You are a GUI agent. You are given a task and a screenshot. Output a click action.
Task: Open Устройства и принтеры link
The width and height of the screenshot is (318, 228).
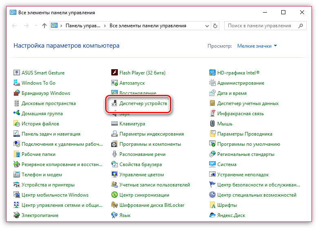tap(48, 185)
